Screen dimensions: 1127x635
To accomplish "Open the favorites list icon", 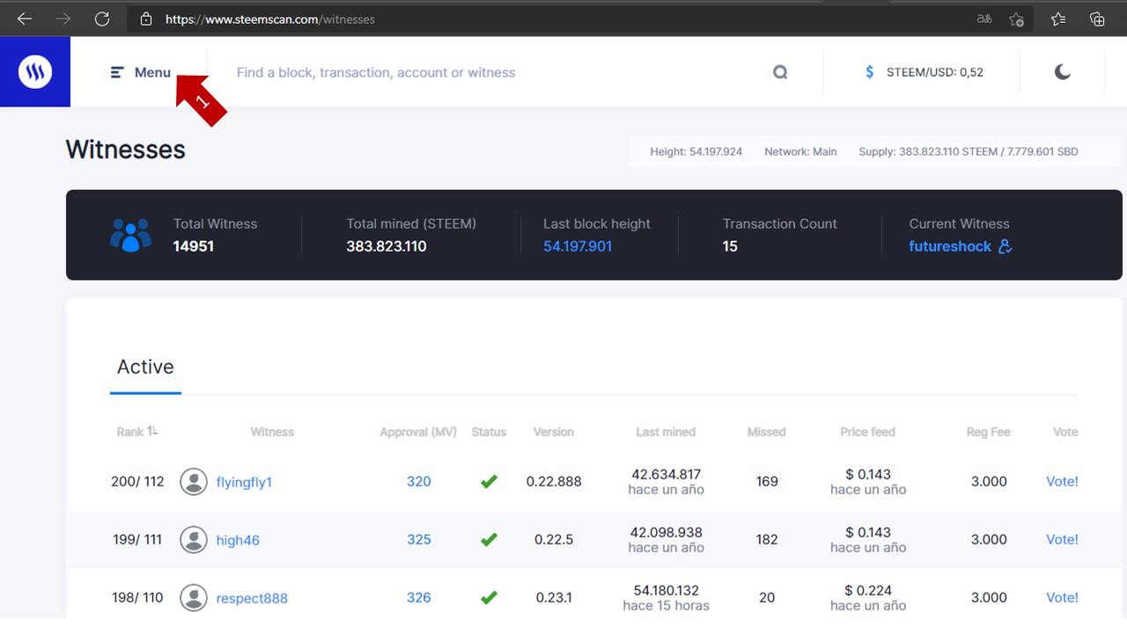I will pyautogui.click(x=1058, y=18).
